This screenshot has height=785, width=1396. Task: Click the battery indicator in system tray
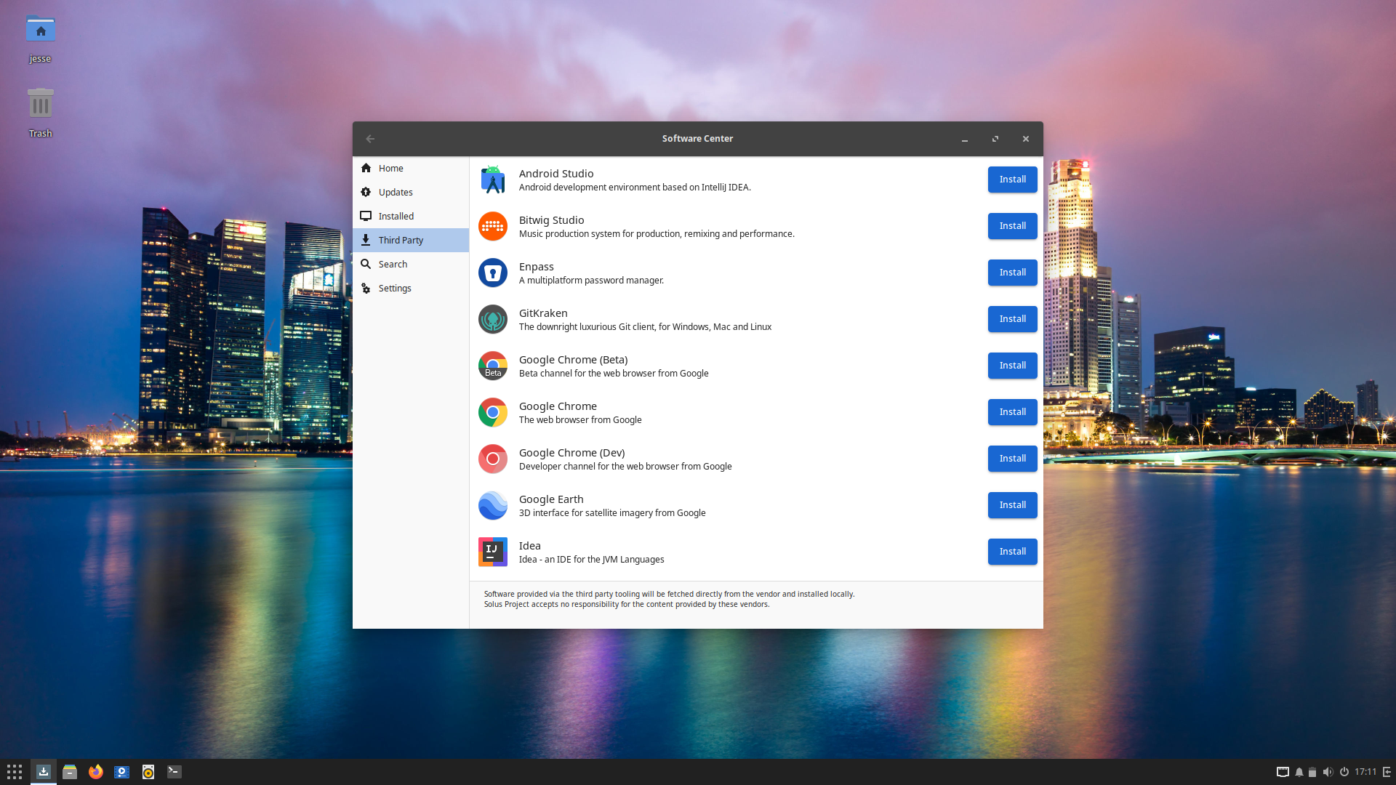(x=1312, y=772)
